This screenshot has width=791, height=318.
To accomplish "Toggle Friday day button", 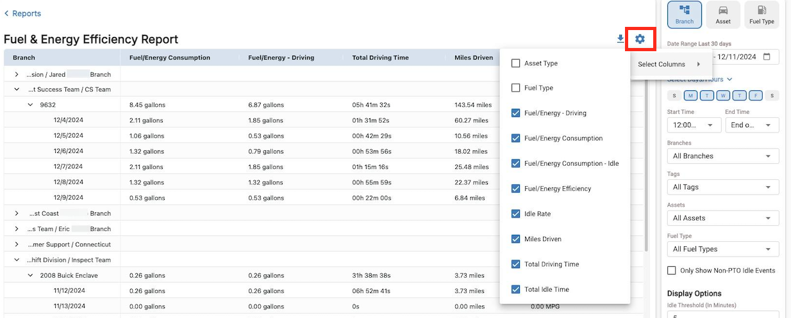I will [x=756, y=96].
